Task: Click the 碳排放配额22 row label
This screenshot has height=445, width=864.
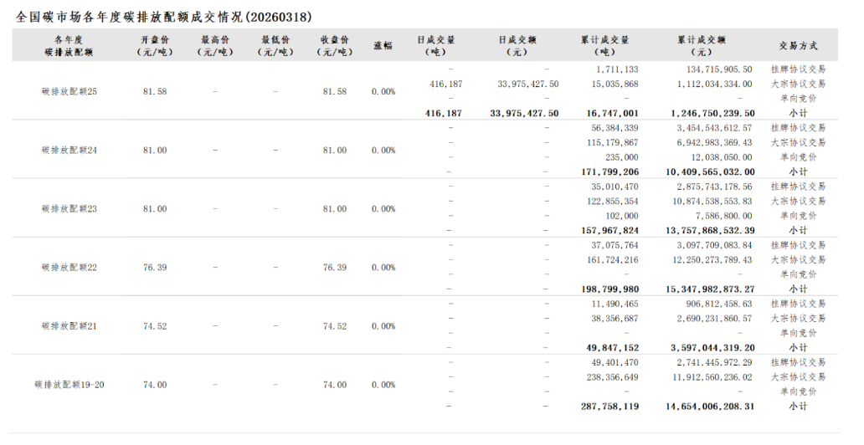Action: [x=69, y=267]
